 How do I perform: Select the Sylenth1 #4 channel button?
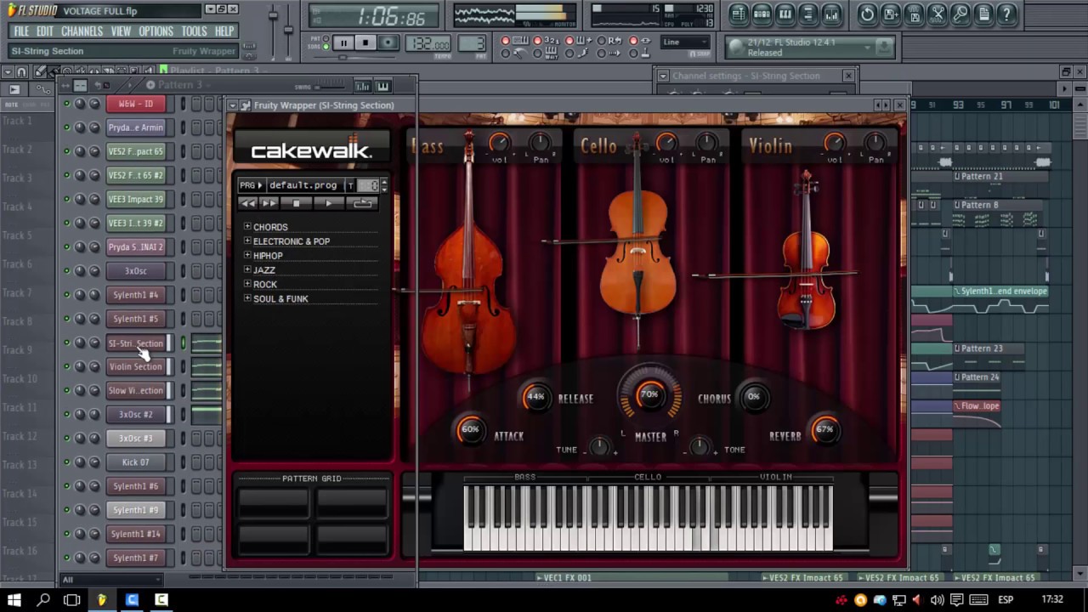tap(135, 295)
